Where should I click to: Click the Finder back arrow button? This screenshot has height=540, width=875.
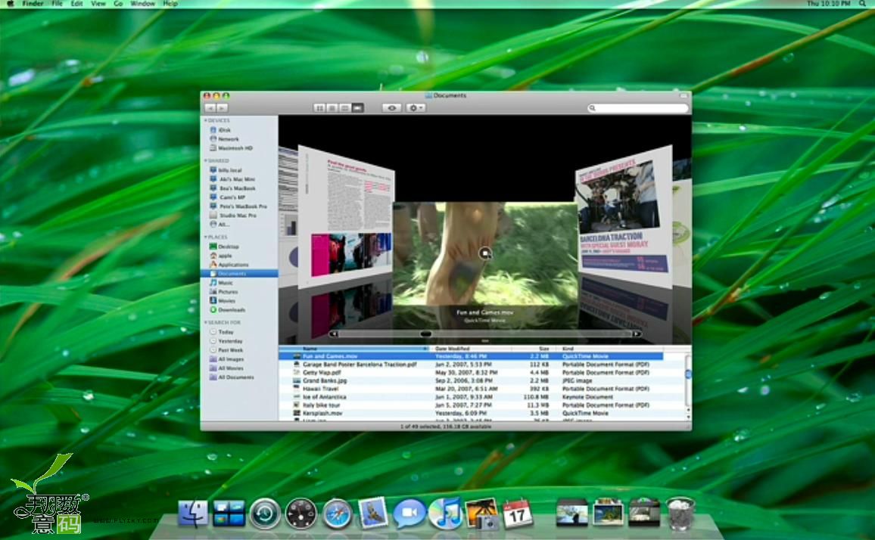(210, 108)
